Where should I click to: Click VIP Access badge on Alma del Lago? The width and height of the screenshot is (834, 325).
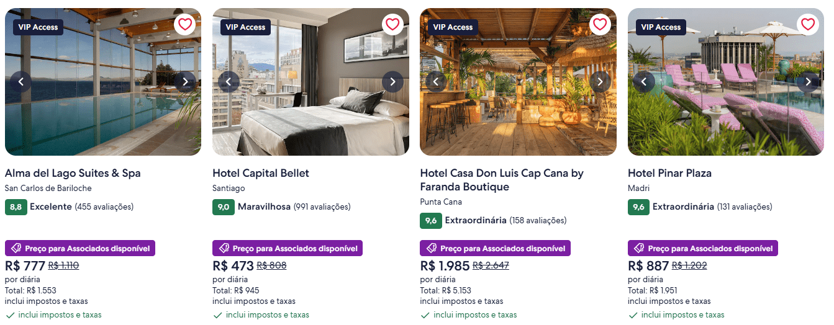pos(38,27)
